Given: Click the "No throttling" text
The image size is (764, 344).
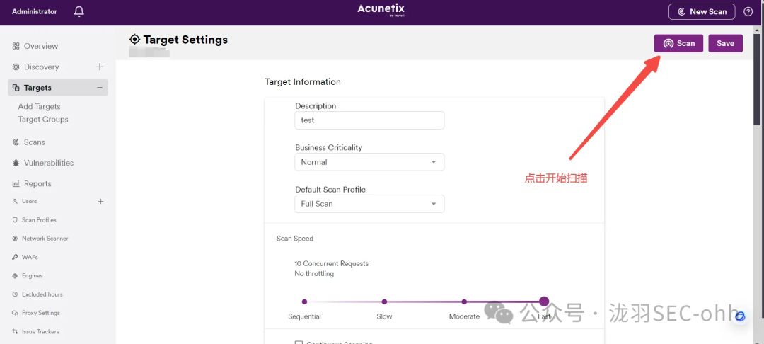Looking at the screenshot, I should 314,274.
